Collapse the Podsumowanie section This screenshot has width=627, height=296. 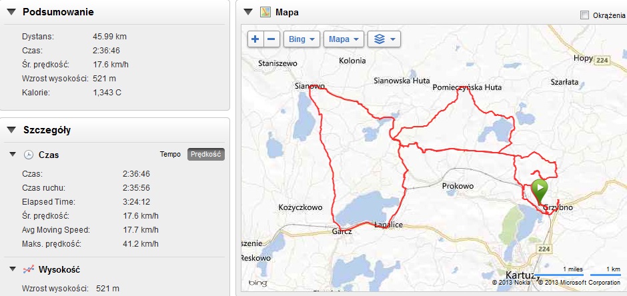point(11,12)
